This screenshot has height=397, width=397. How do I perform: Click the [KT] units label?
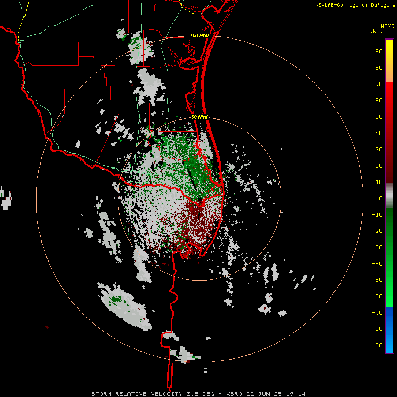click(377, 30)
